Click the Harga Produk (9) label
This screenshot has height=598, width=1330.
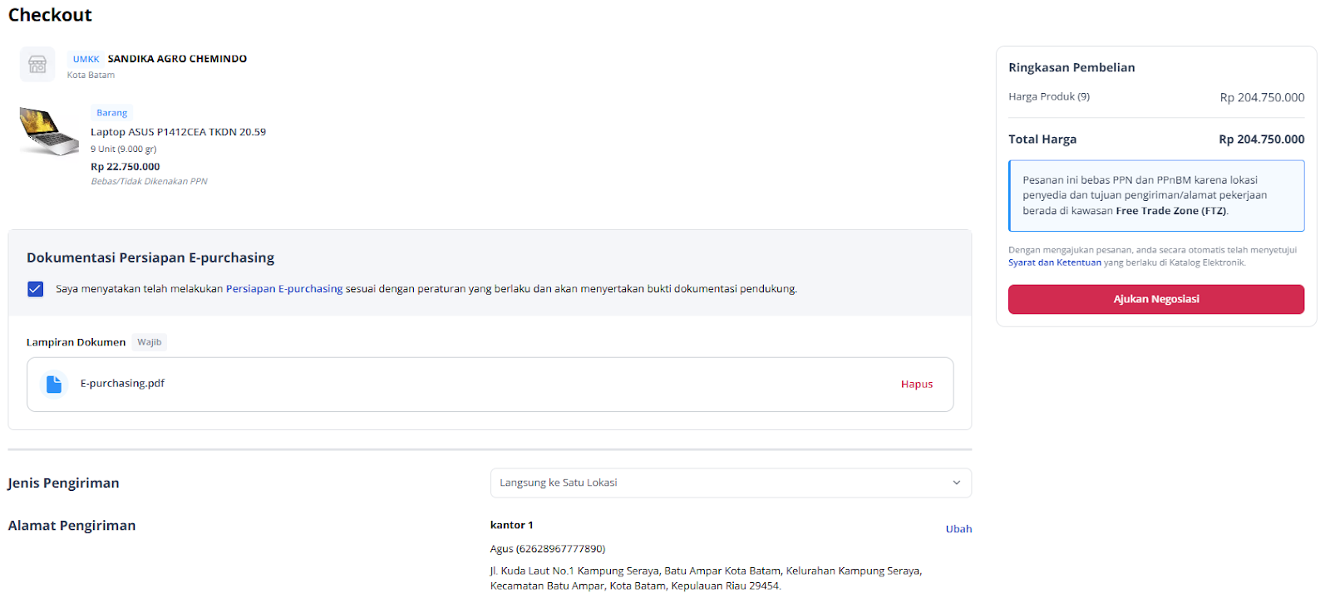(x=1049, y=96)
